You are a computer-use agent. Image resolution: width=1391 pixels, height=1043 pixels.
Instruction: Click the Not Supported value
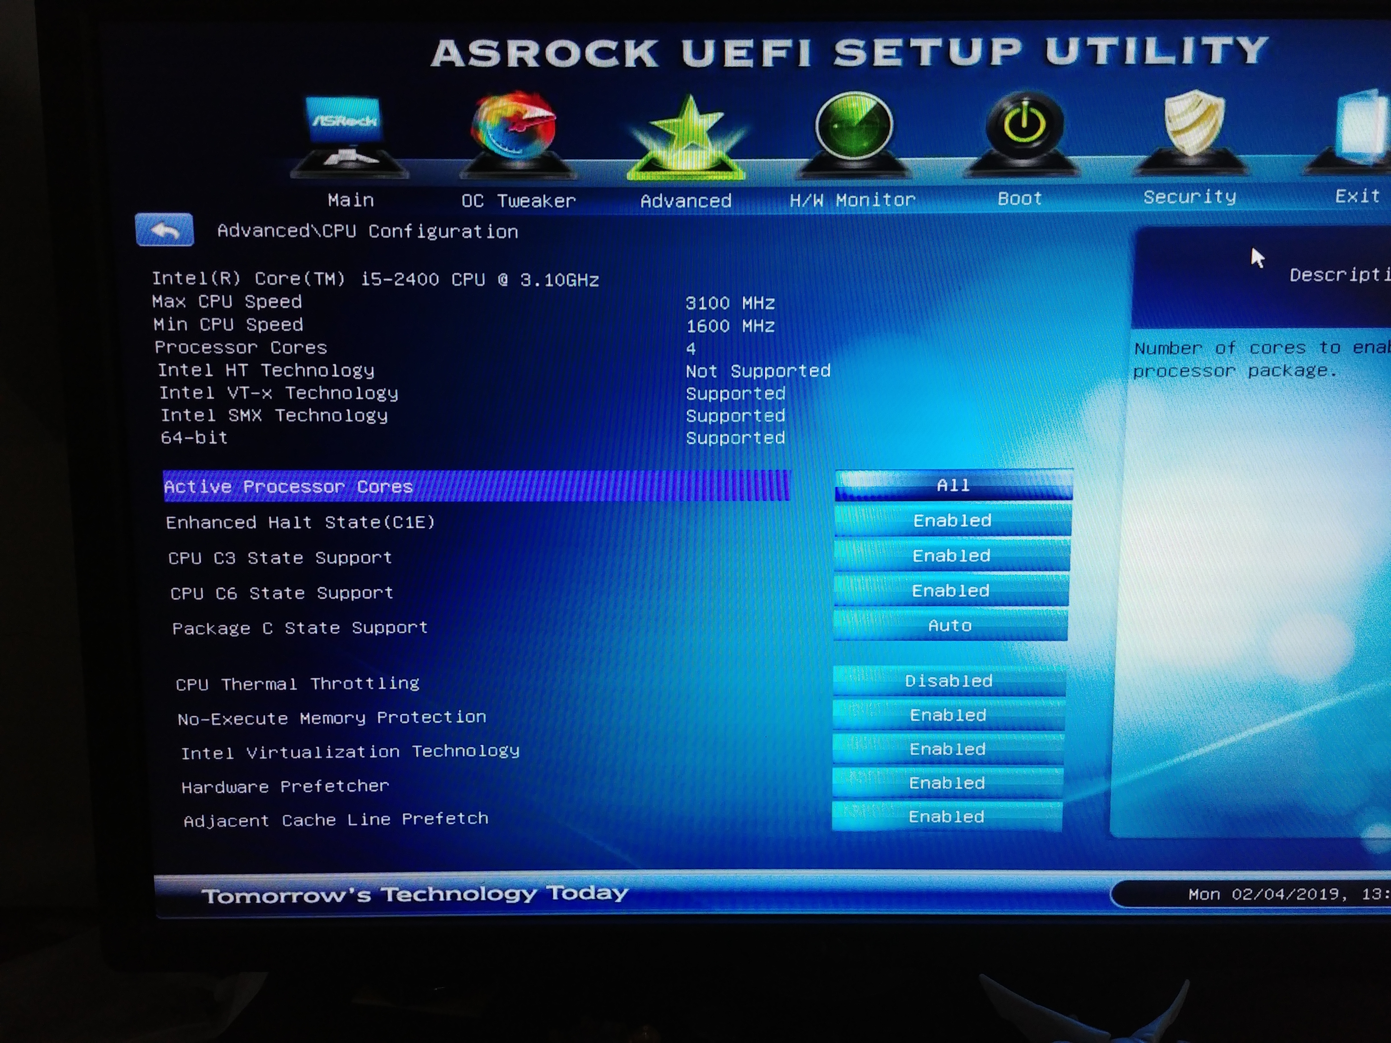(x=758, y=371)
